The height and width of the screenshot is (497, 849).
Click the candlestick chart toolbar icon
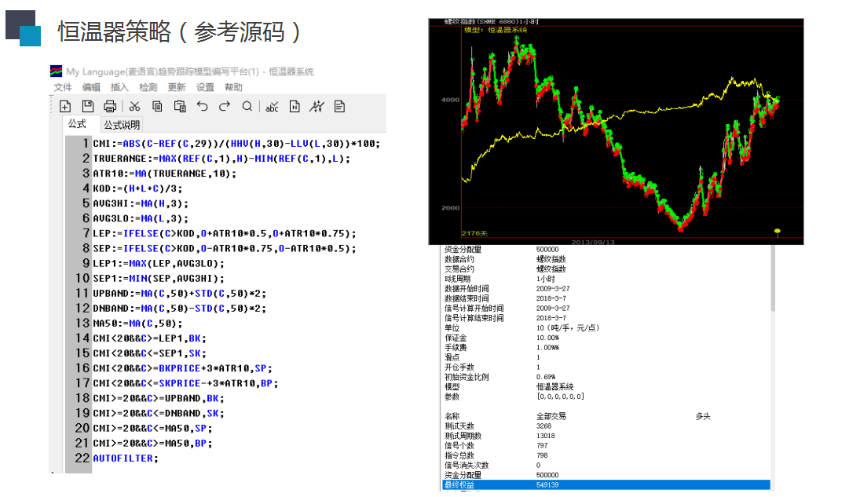(x=317, y=107)
